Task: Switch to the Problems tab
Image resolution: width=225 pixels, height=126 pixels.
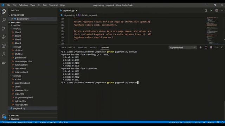Action: click(x=83, y=48)
